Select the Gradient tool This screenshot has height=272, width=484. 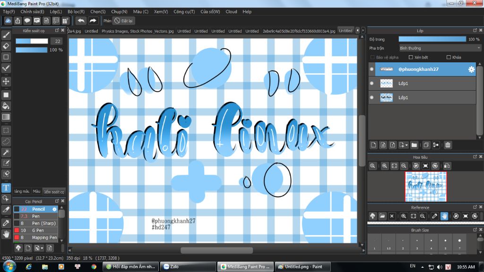point(6,117)
